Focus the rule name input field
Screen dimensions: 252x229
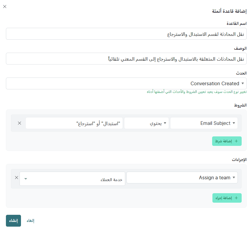(x=126, y=34)
